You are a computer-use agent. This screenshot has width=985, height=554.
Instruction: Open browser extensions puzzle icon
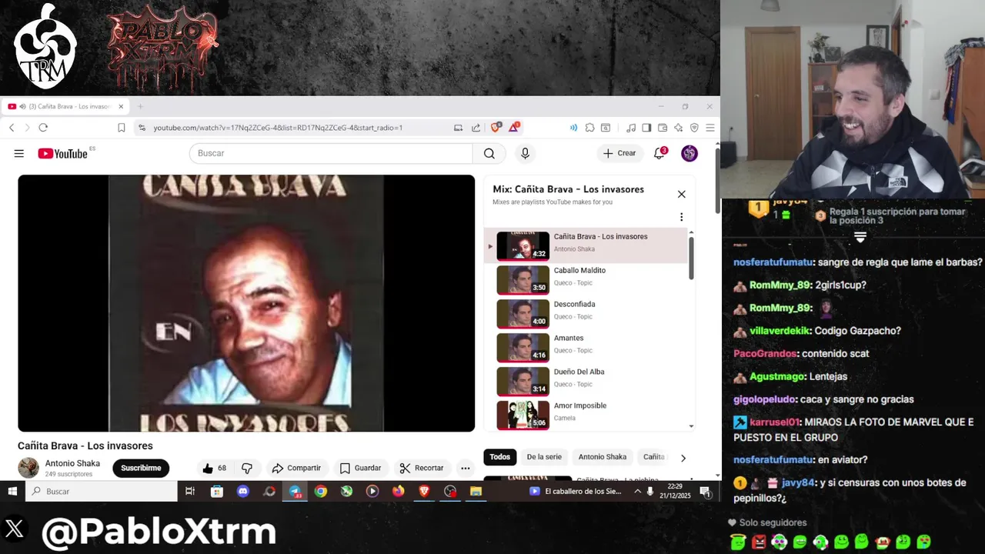[589, 128]
